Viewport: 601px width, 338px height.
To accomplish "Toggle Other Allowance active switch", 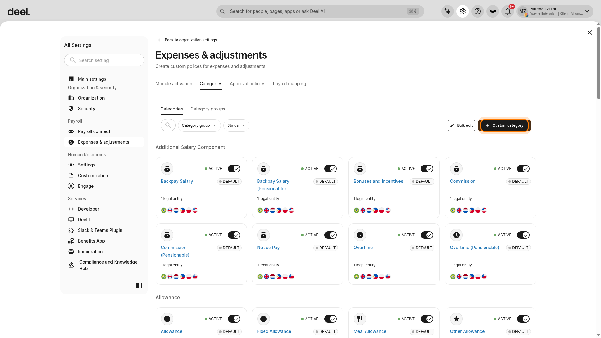I will click(523, 319).
